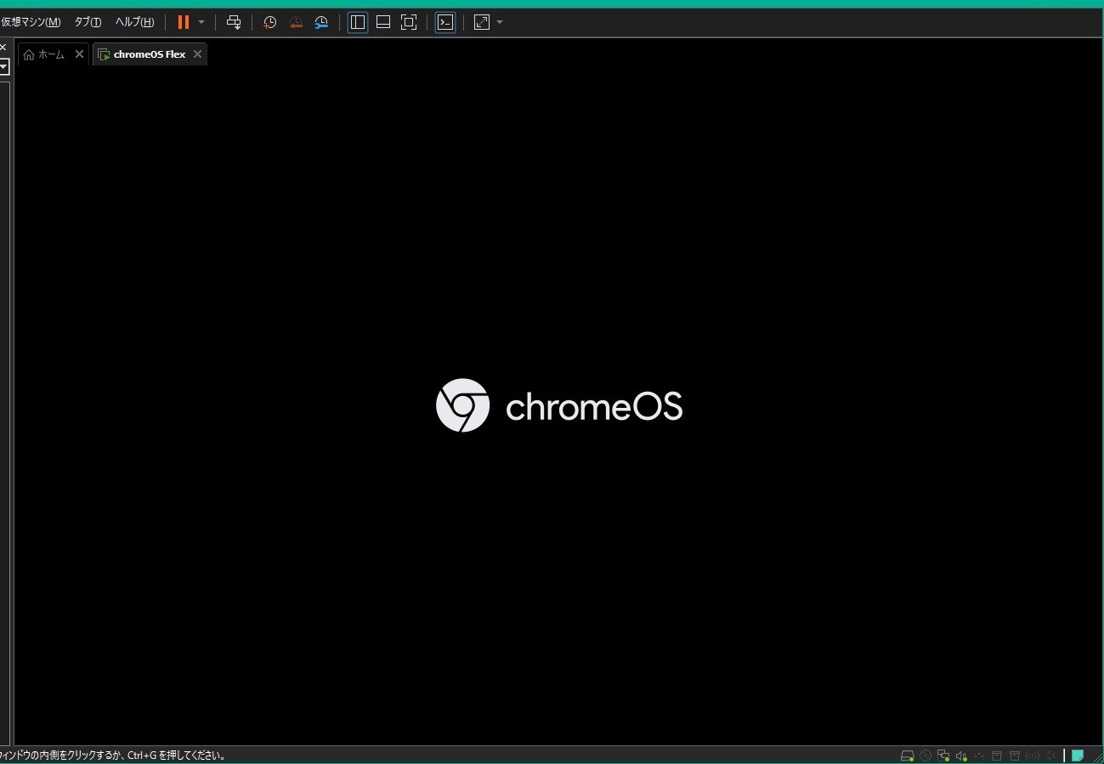
Task: Toggle the library sidebar panel view
Action: click(358, 22)
